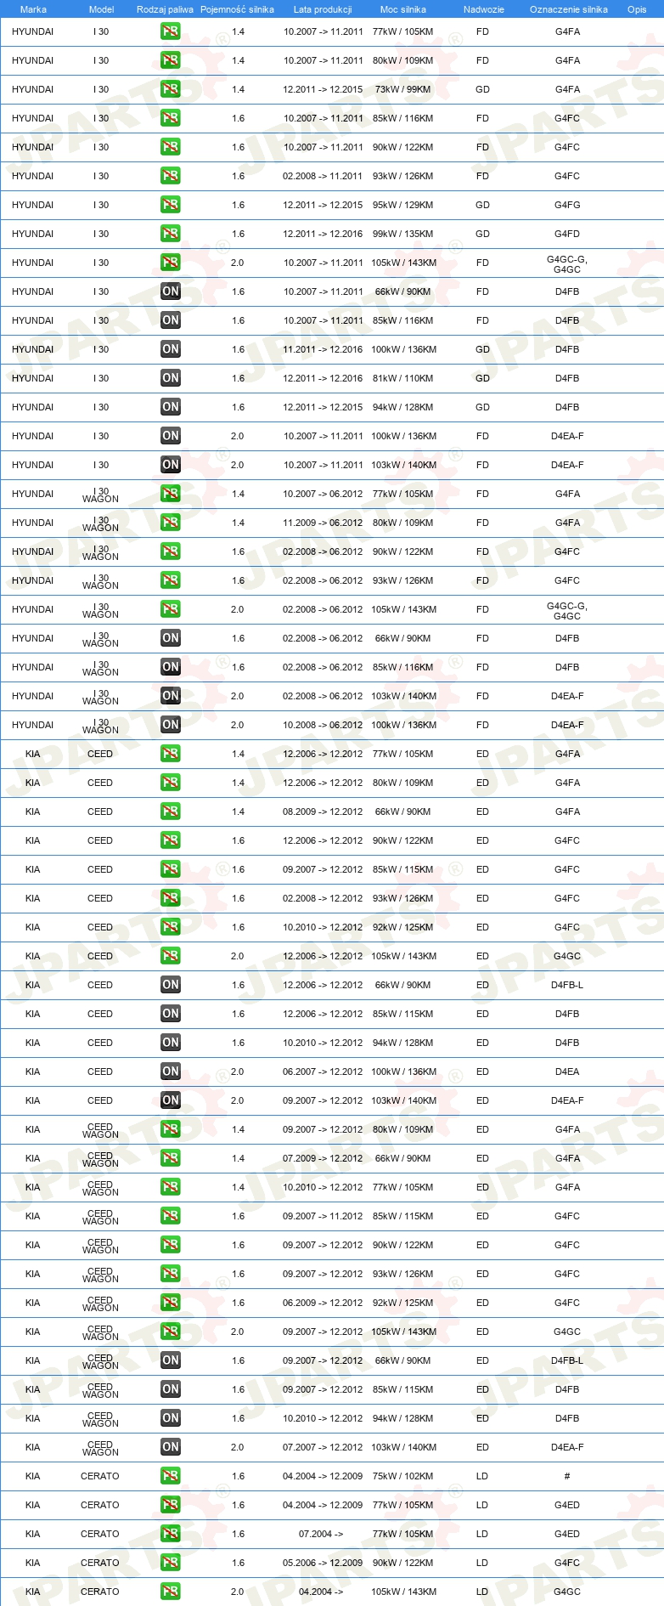Click diesel ON icon in Hyundai I 30 66kW/90KM row
The height and width of the screenshot is (1606, 664).
coord(170,291)
